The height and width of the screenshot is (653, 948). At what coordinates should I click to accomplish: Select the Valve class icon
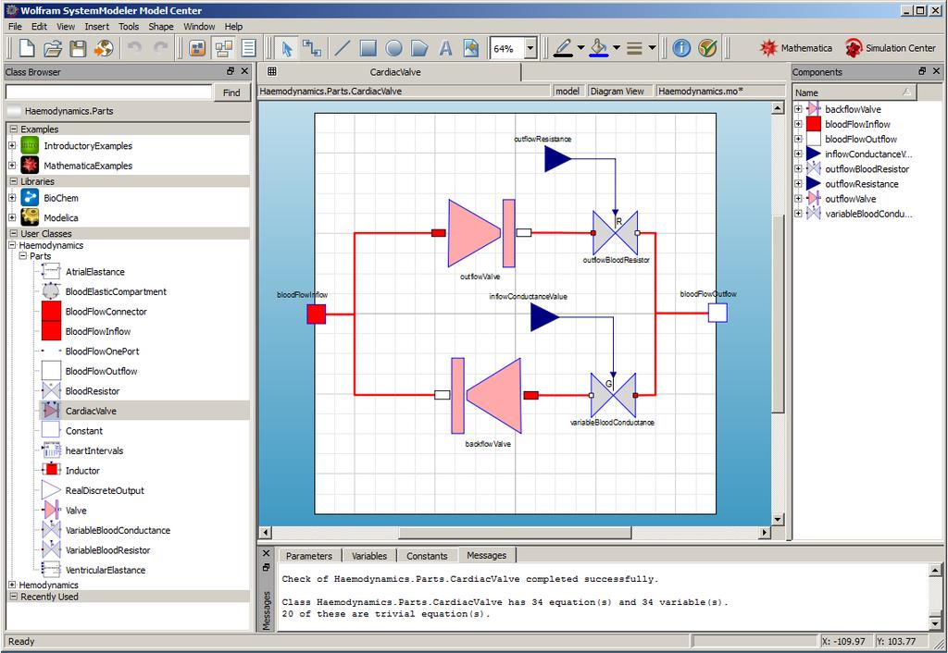click(52, 510)
